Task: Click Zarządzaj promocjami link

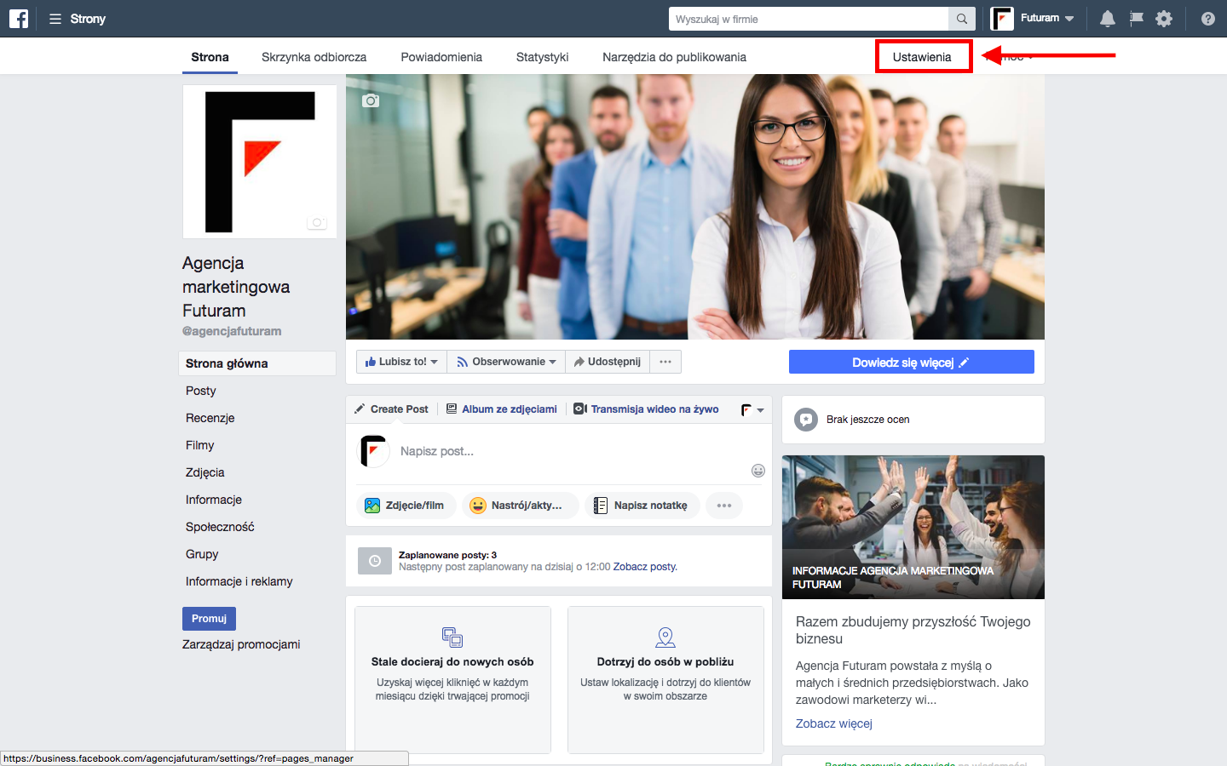Action: pyautogui.click(x=241, y=644)
